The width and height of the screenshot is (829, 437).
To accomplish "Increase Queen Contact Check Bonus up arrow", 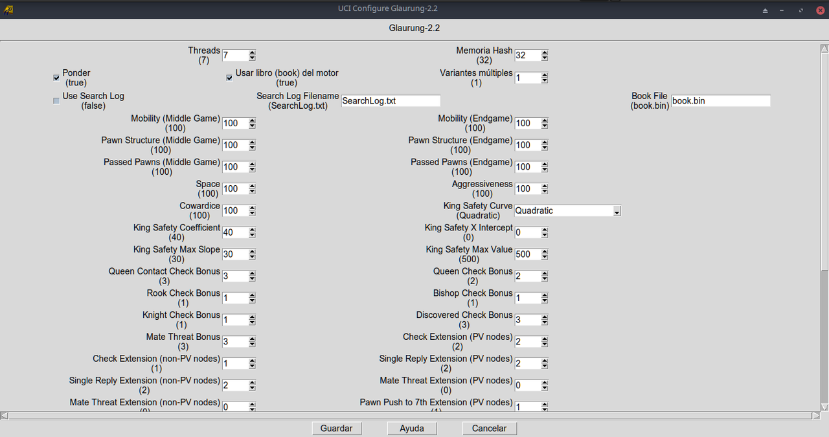I will [253, 274].
